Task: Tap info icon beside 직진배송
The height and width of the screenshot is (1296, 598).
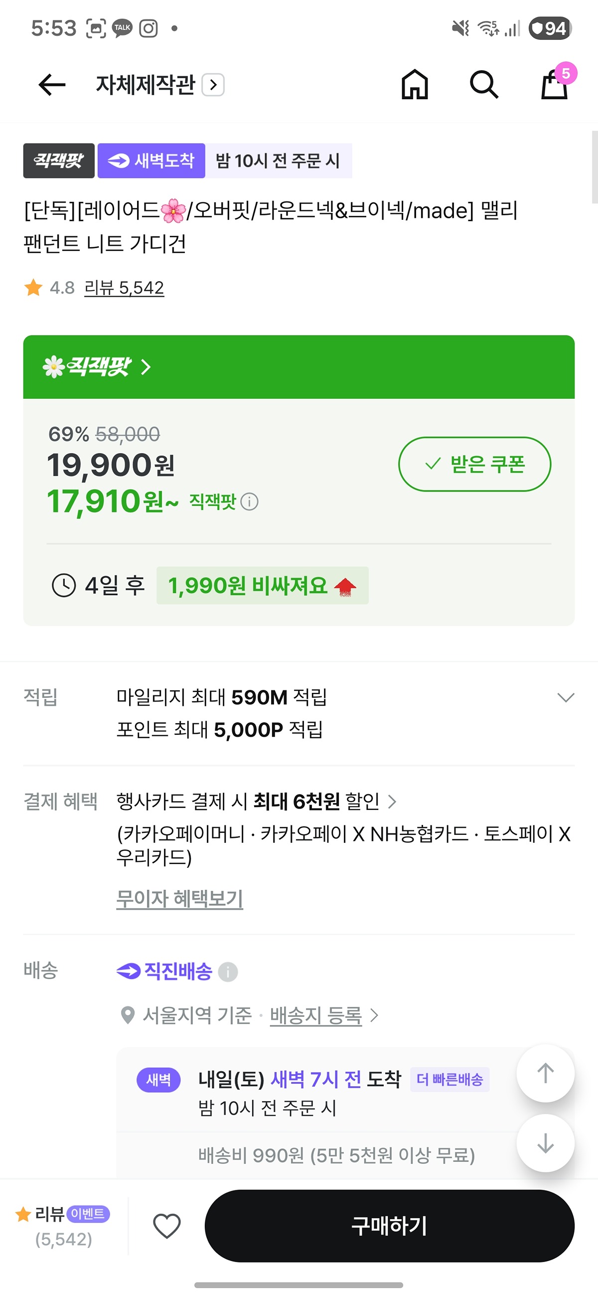Action: click(x=228, y=972)
